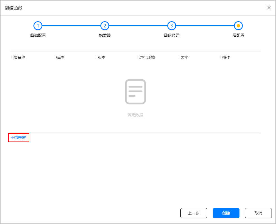This screenshot has width=276, height=224.
Task: Click the step 2 circle icon
Action: 105,26
